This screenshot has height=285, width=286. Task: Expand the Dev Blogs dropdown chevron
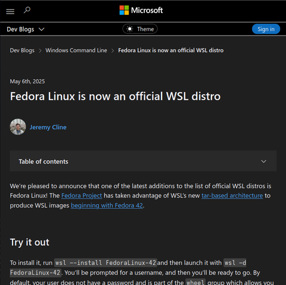42,29
